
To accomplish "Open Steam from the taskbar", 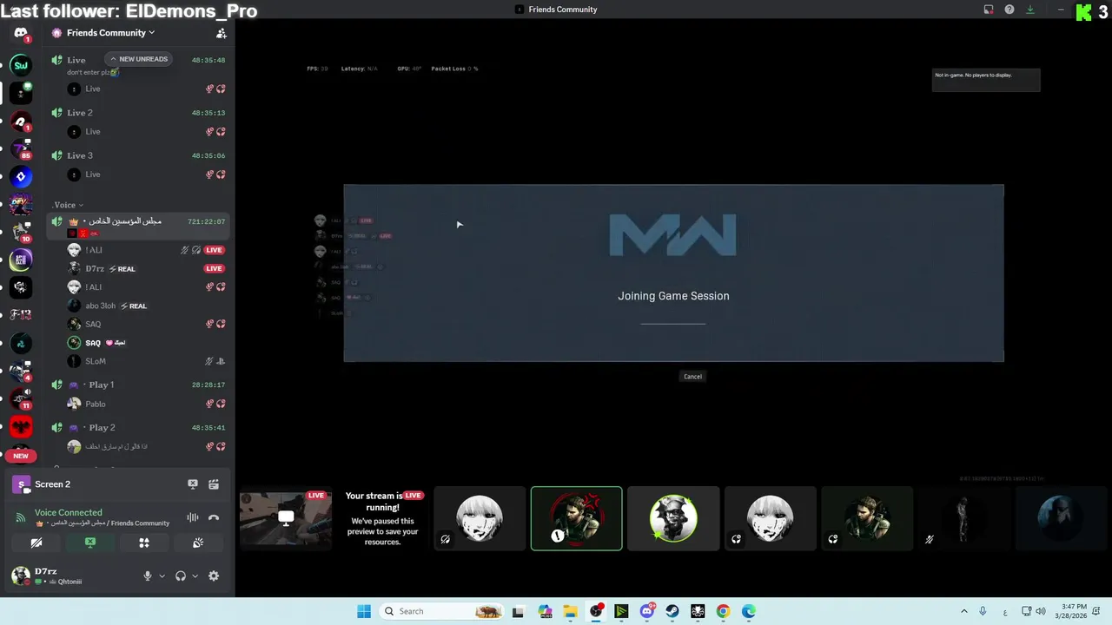I will coord(672,611).
